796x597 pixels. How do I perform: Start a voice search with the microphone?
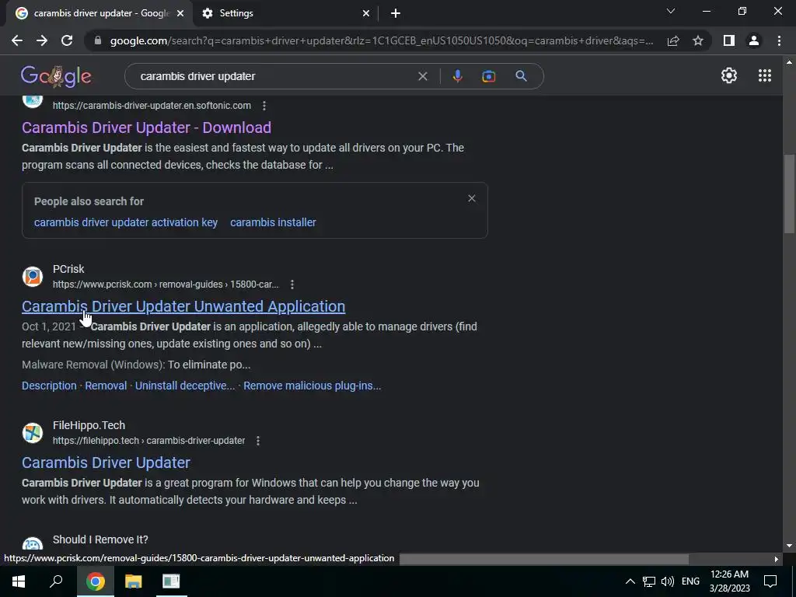pos(457,76)
